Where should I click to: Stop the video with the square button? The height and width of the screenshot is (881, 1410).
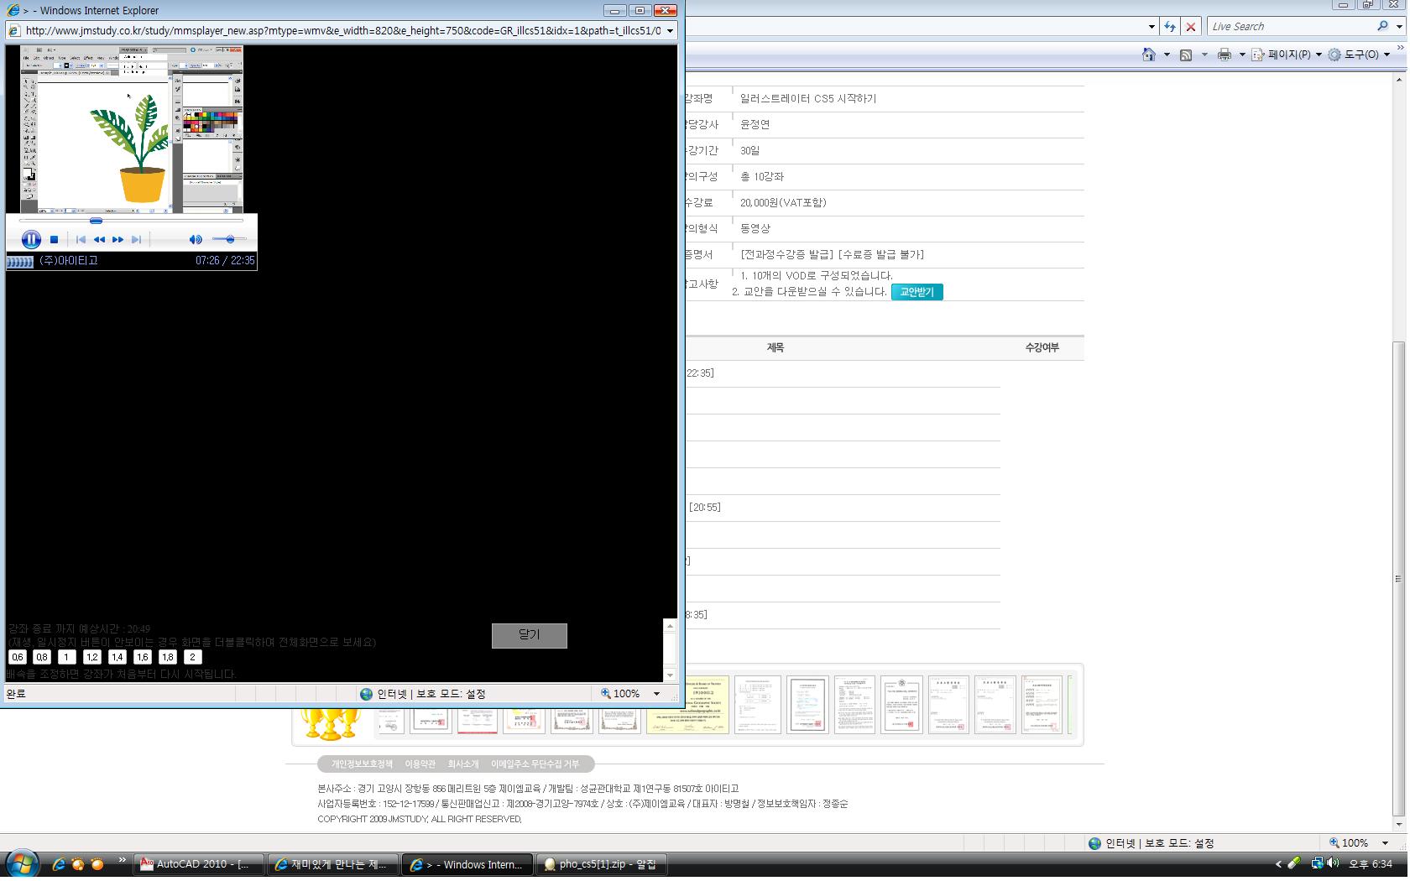[x=55, y=240]
